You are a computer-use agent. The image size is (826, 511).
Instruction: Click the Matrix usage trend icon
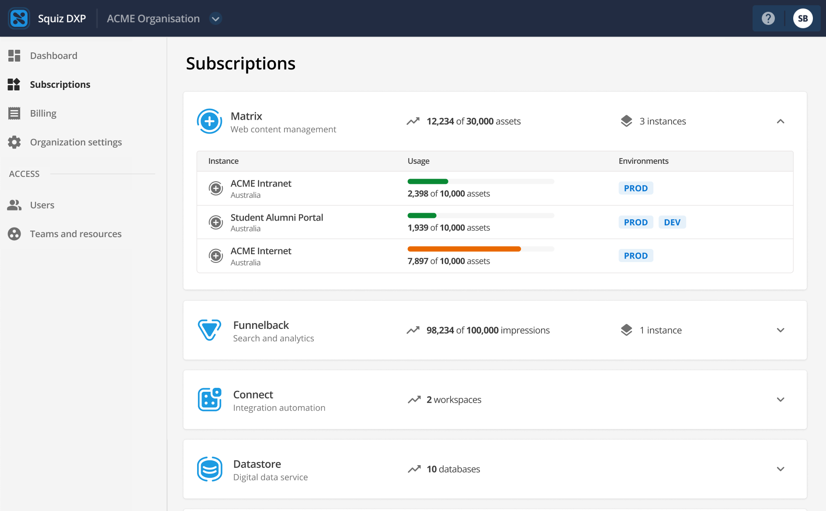[x=413, y=121]
